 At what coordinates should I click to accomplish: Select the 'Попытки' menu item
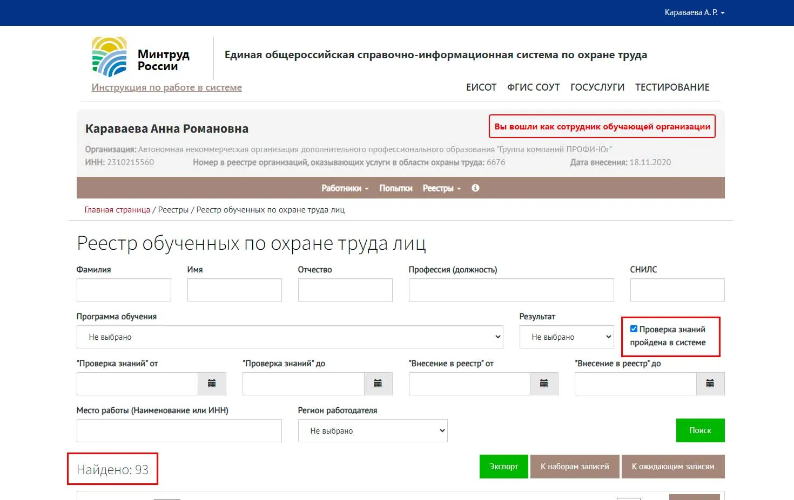[396, 188]
